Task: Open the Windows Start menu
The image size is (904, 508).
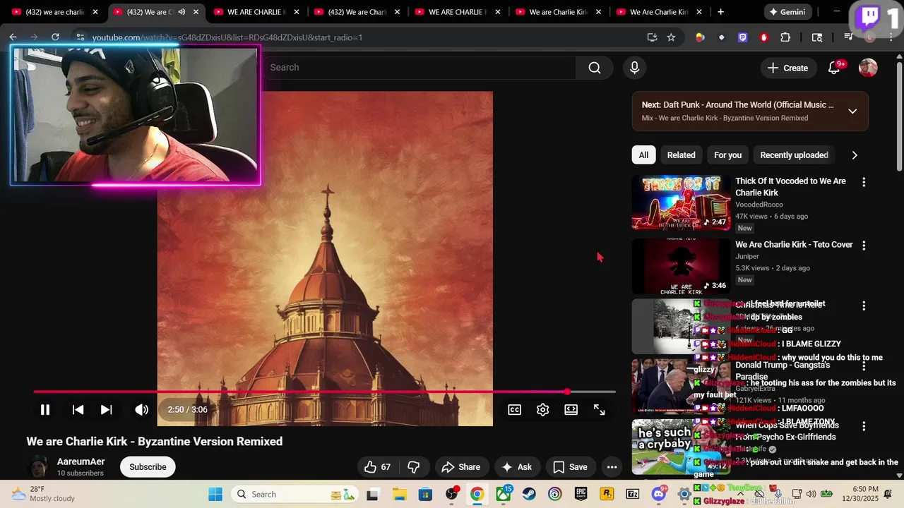Action: [x=215, y=494]
